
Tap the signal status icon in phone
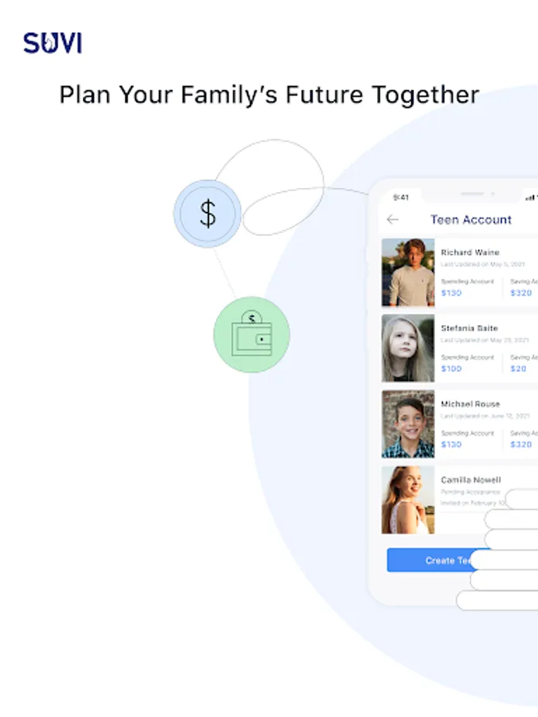[x=530, y=198]
